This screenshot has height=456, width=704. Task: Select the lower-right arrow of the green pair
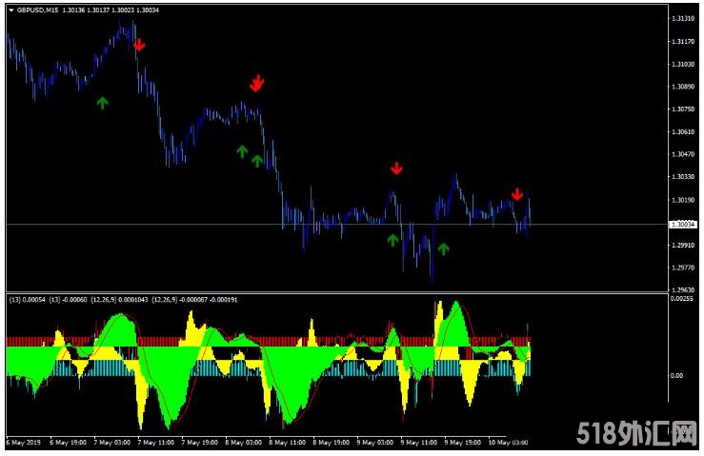point(257,161)
